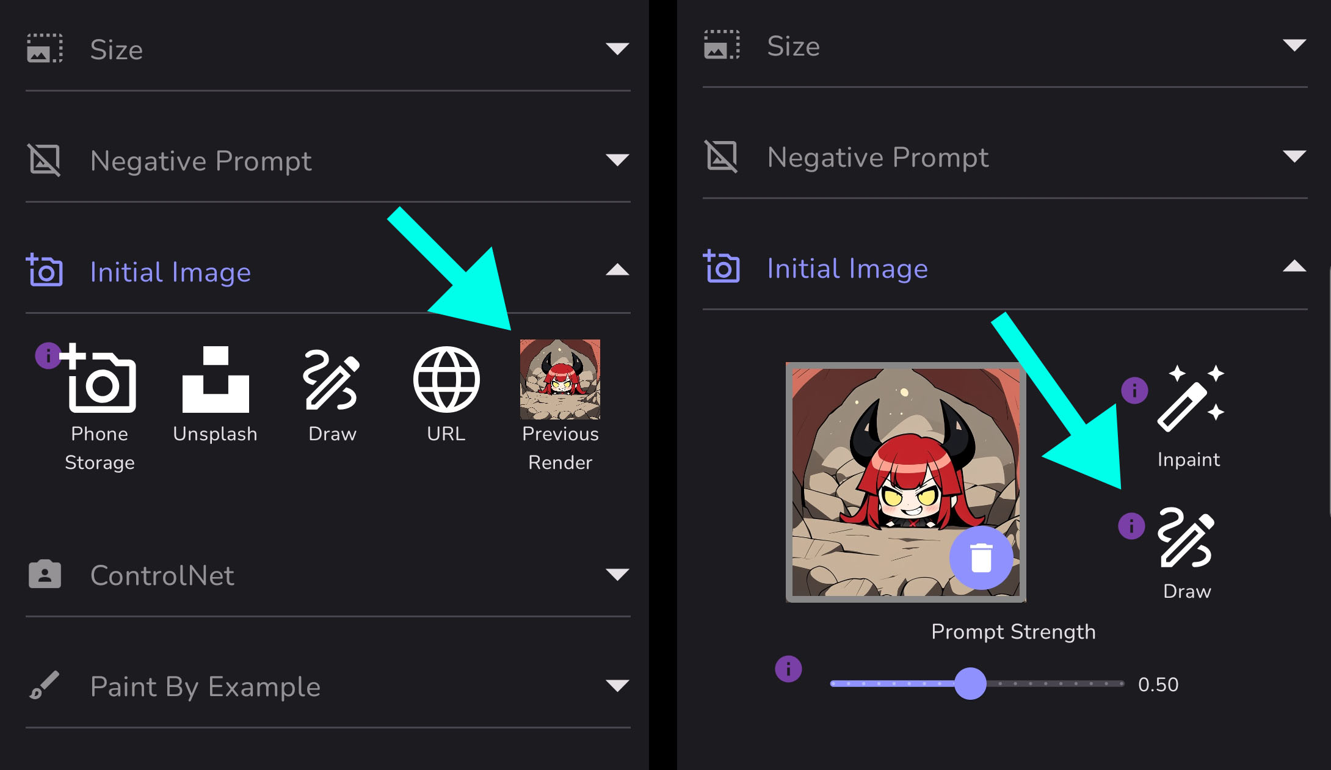The image size is (1331, 770).
Task: Click Initial Image camera icon, left panel
Action: [45, 270]
